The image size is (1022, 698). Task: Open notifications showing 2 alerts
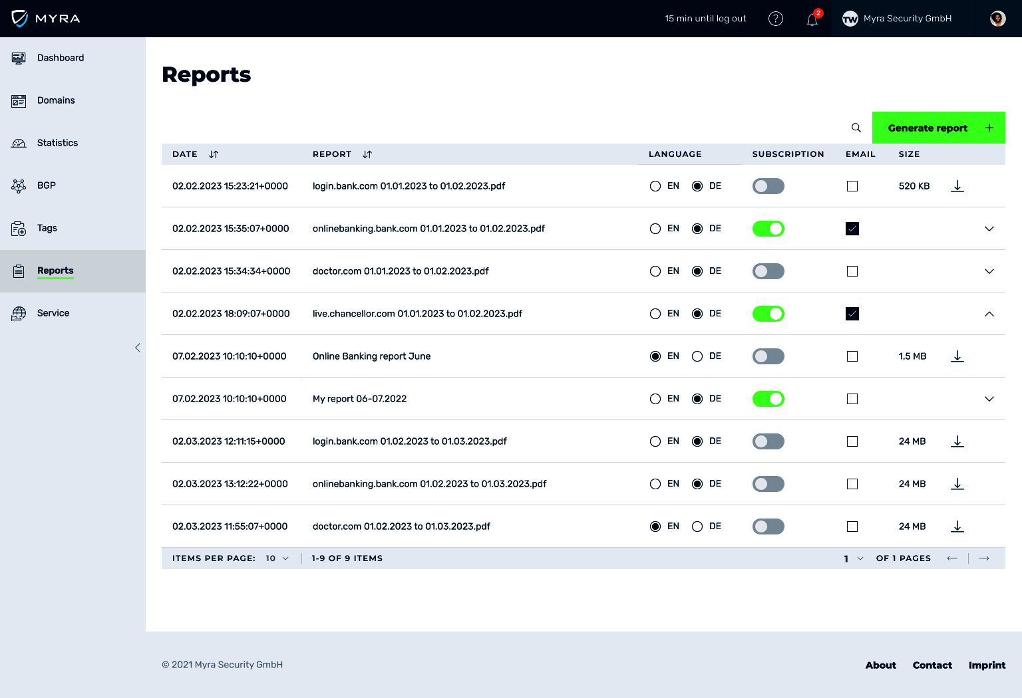(x=812, y=20)
